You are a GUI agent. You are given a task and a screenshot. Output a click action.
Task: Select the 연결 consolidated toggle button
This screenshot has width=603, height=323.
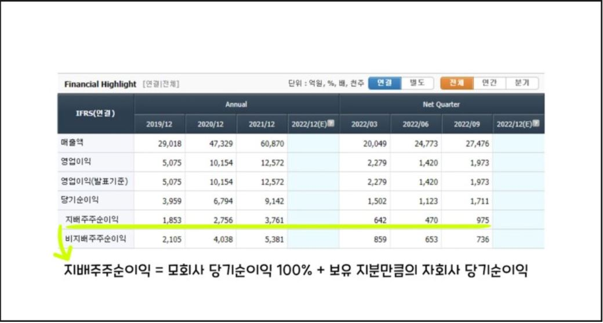384,83
